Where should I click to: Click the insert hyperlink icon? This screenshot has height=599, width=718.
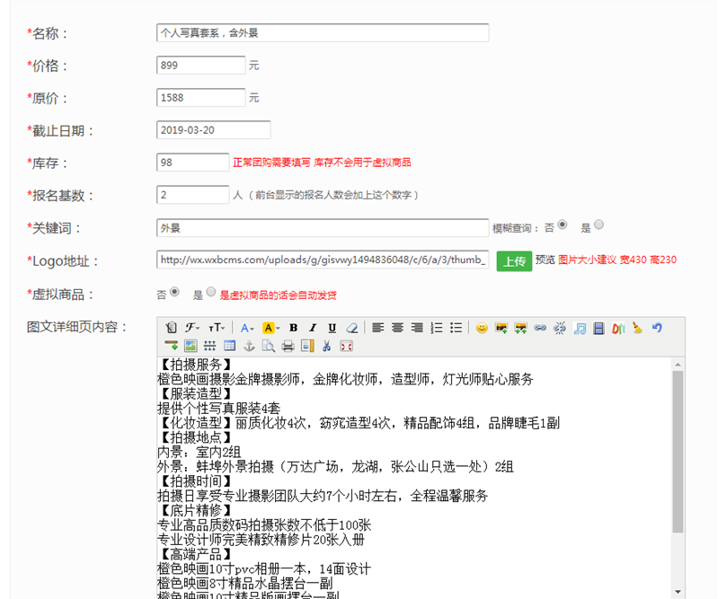(x=539, y=329)
